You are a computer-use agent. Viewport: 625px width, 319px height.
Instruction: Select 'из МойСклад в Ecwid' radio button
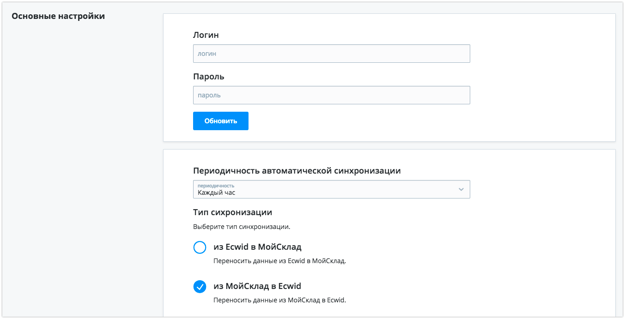pyautogui.click(x=200, y=287)
